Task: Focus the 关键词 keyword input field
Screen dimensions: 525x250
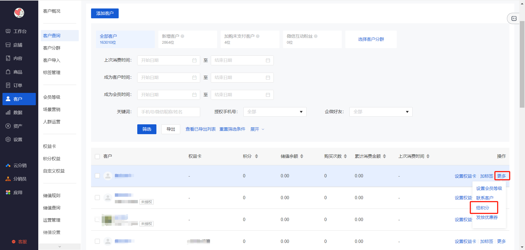Action: click(x=169, y=112)
